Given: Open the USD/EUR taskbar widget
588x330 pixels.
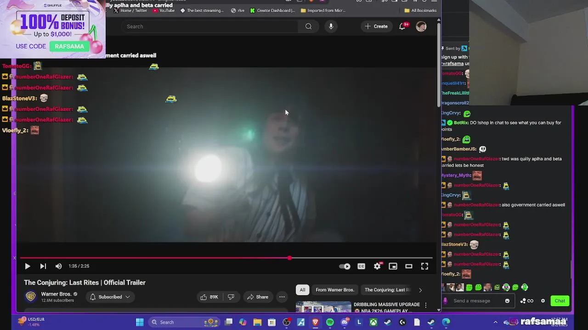Looking at the screenshot, I should pos(32,322).
